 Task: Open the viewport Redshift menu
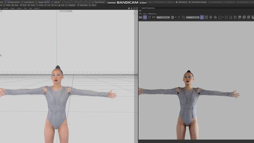tap(37, 8)
